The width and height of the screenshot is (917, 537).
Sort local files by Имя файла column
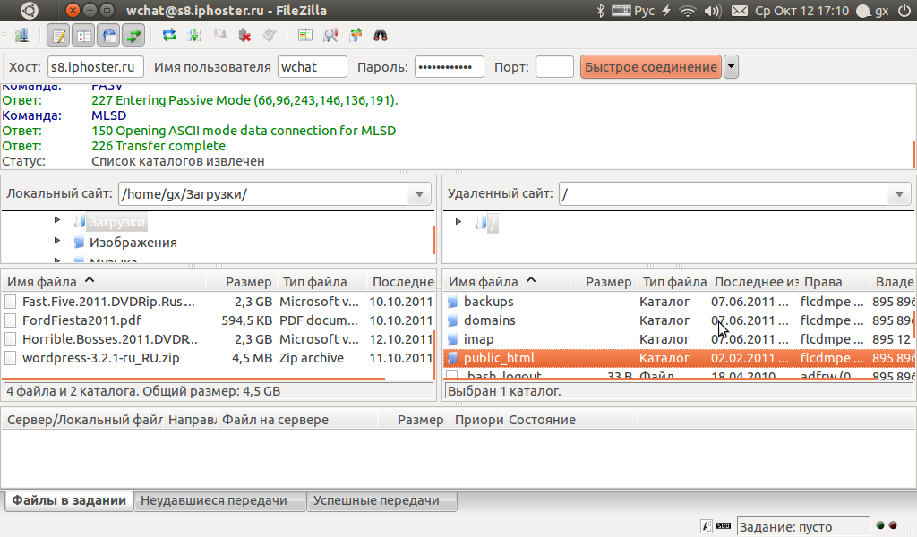pyautogui.click(x=104, y=282)
